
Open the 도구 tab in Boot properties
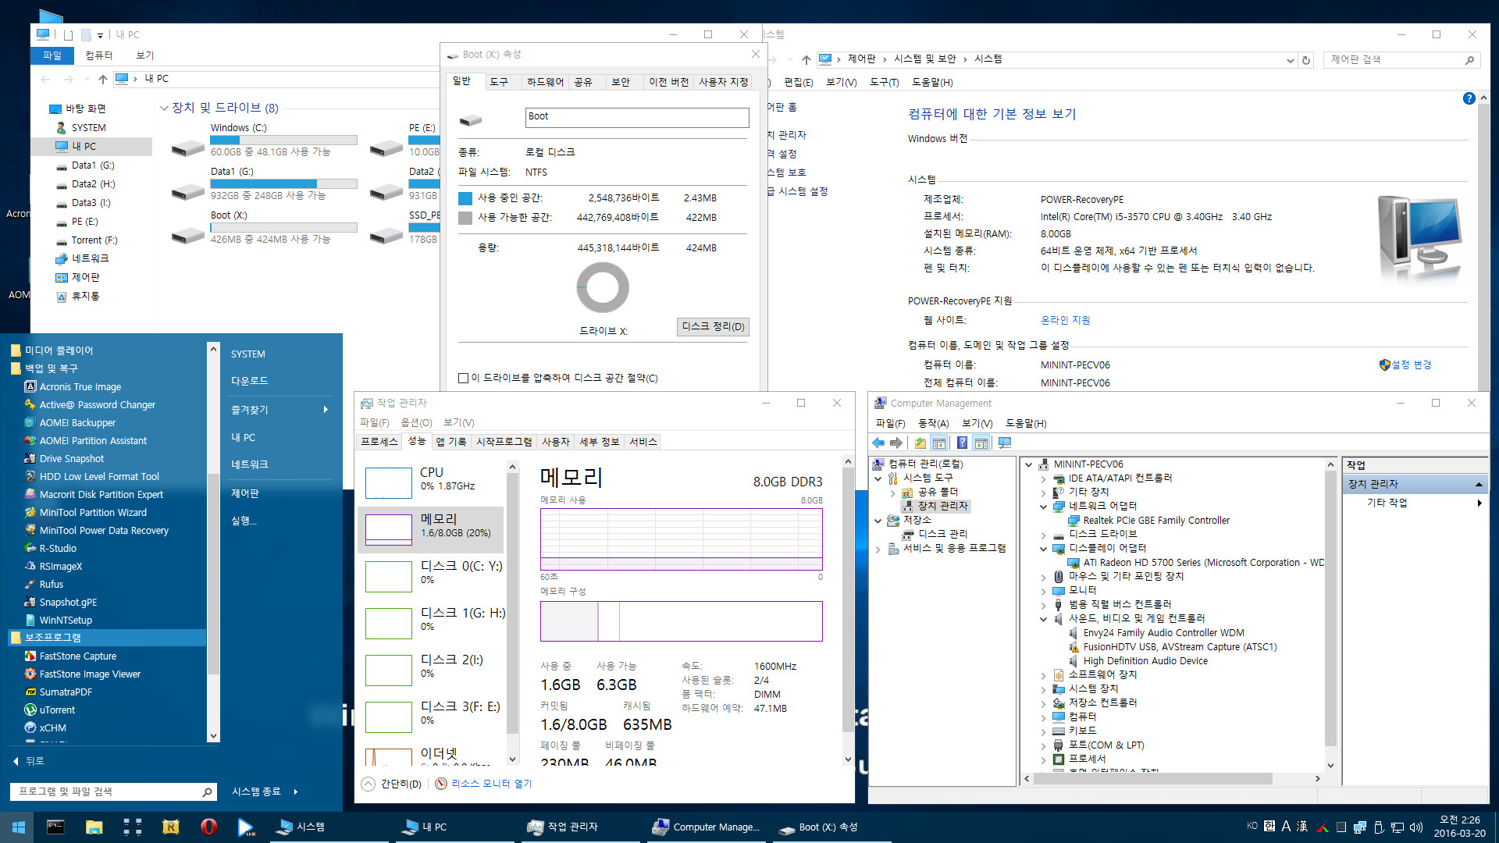(499, 82)
